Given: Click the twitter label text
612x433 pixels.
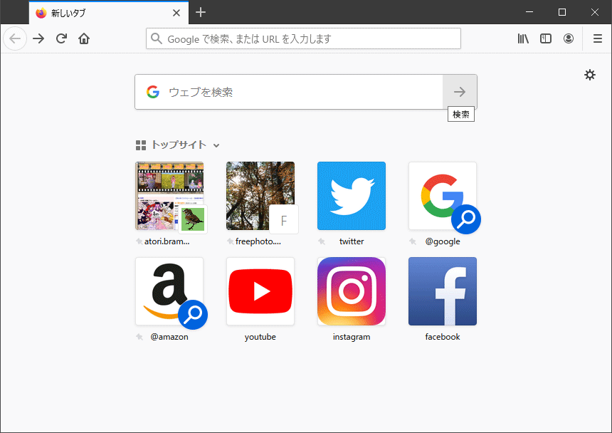Looking at the screenshot, I should click(x=352, y=241).
